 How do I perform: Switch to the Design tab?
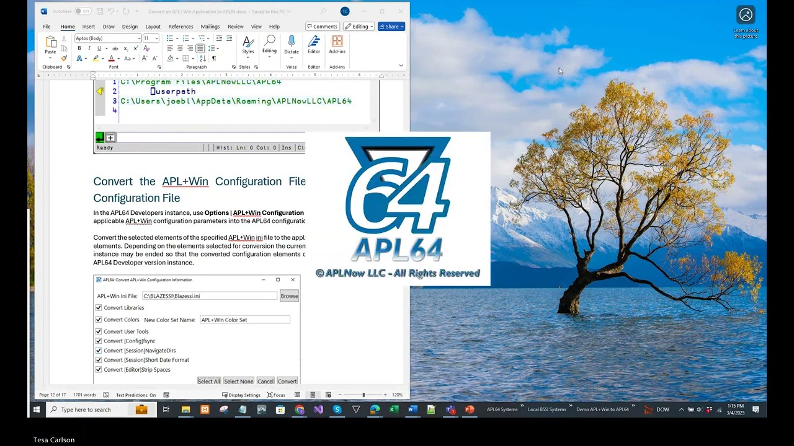click(x=130, y=27)
